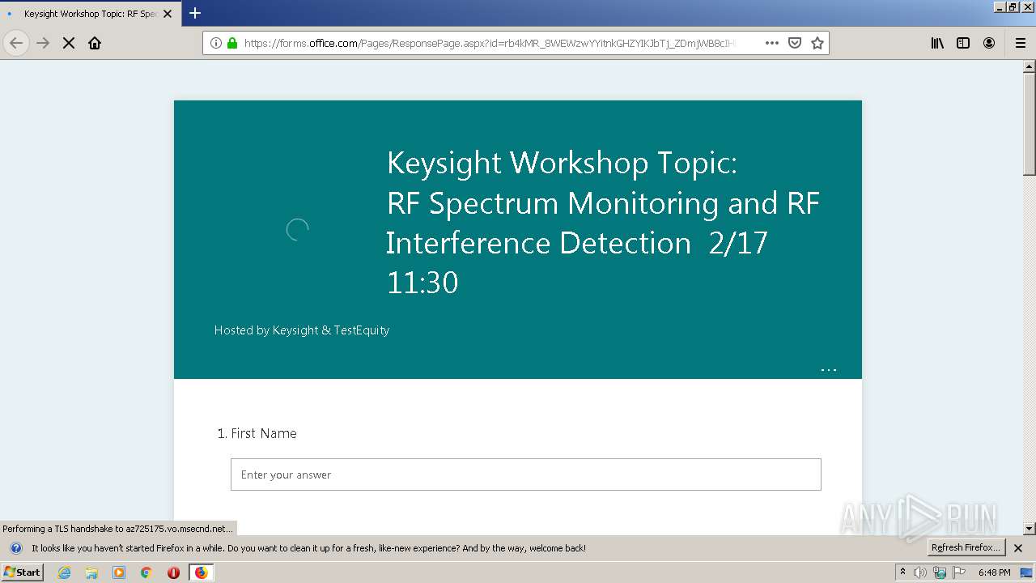This screenshot has height=583, width=1036.
Task: Click the First Name answer field
Action: pyautogui.click(x=526, y=474)
